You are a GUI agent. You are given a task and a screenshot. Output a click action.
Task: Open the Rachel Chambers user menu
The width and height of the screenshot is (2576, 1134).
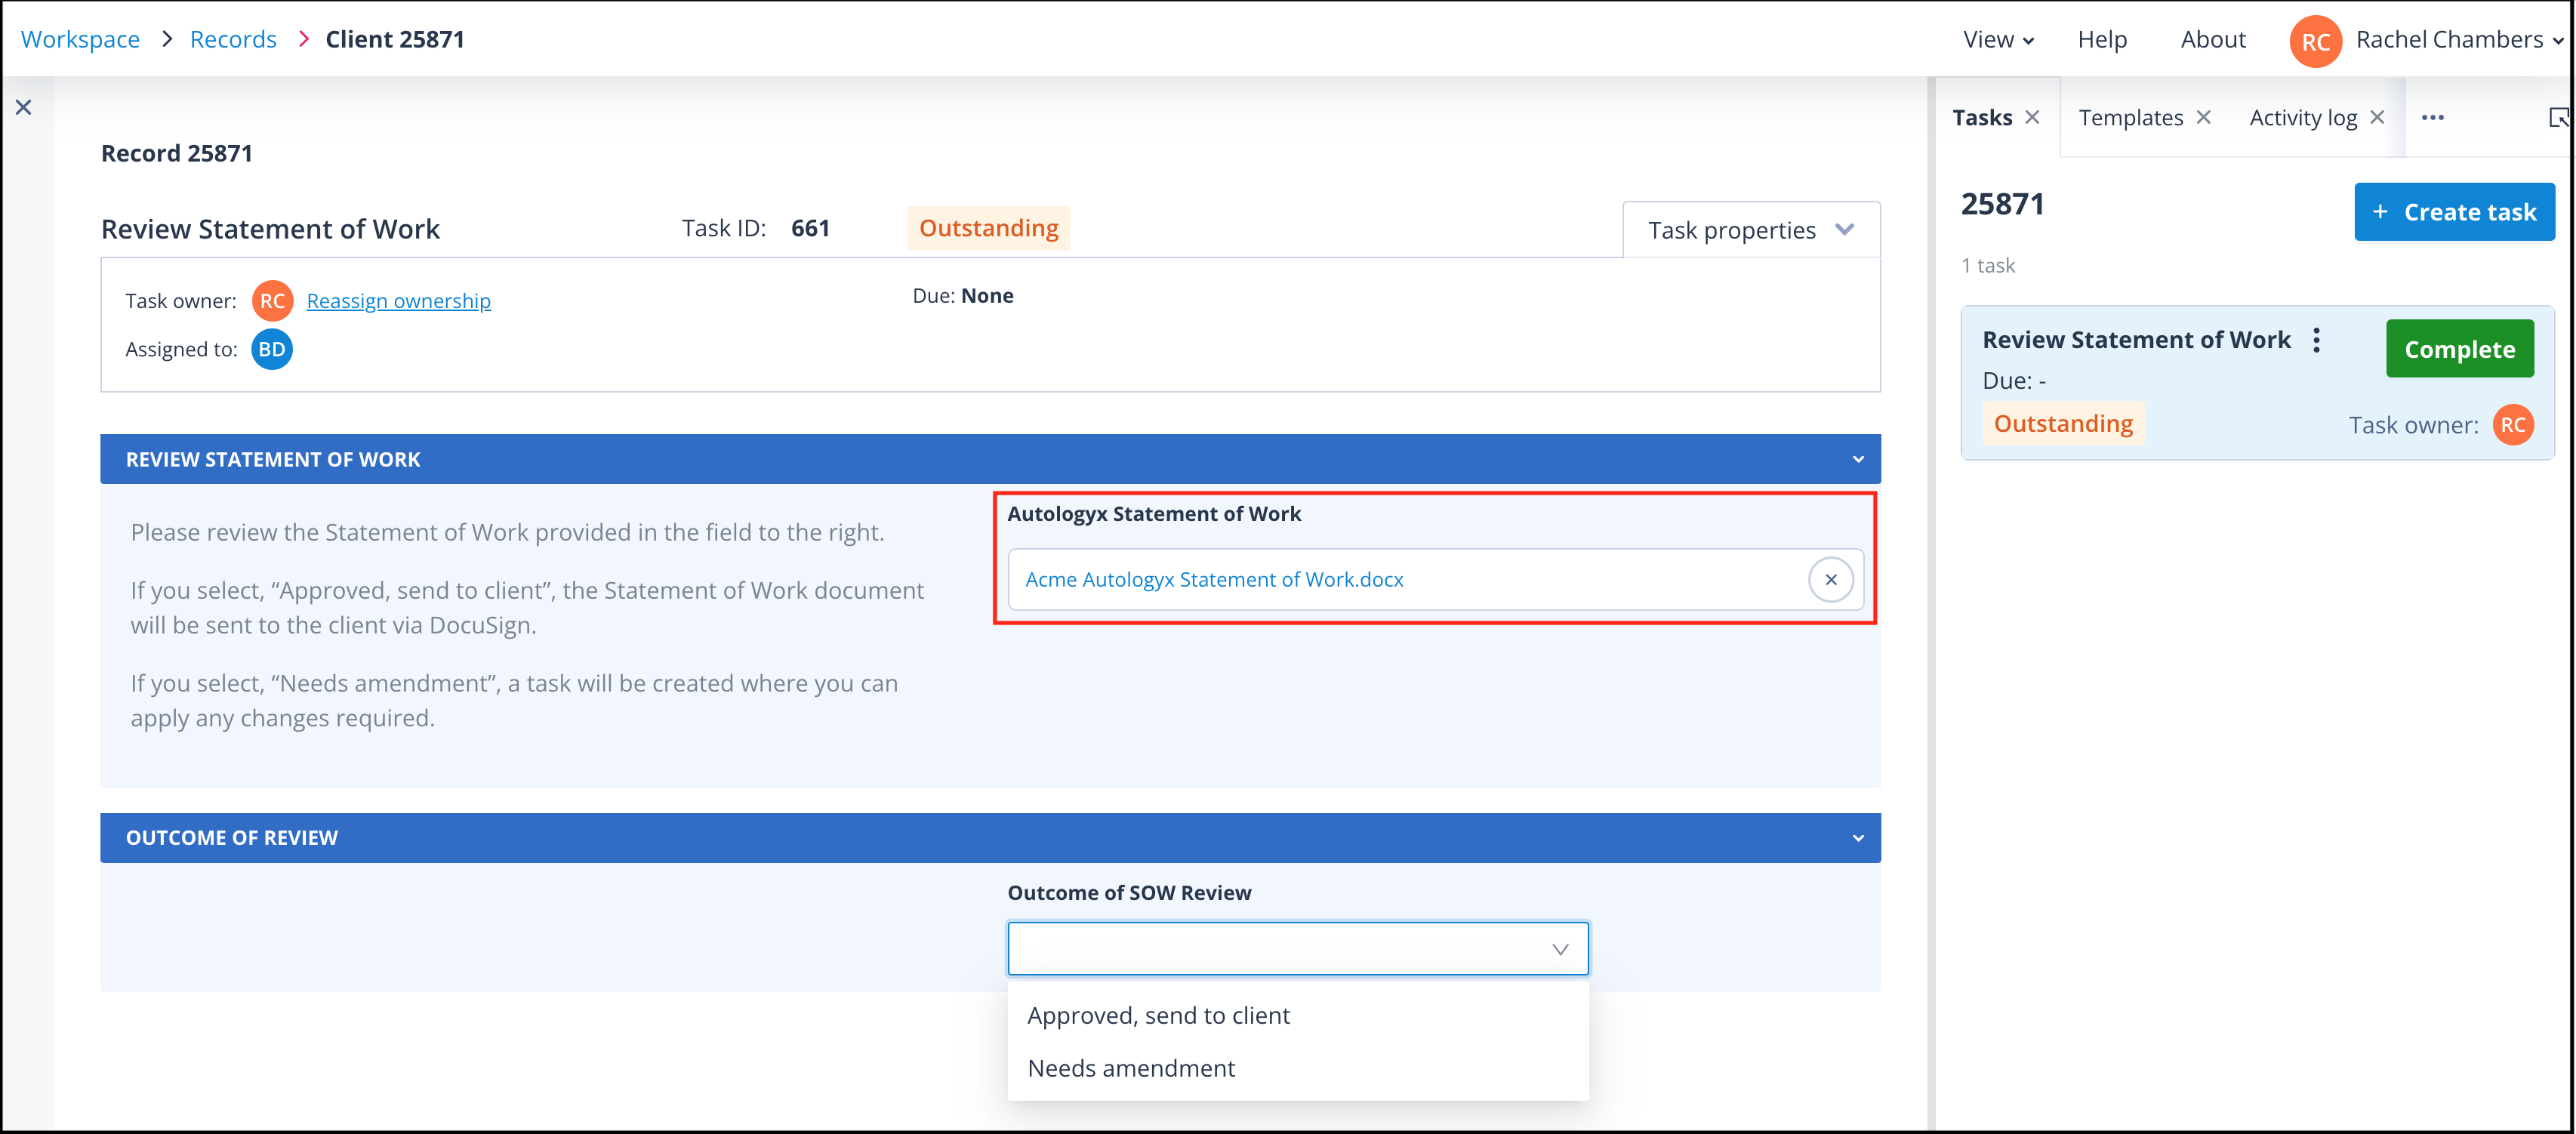coord(2458,40)
